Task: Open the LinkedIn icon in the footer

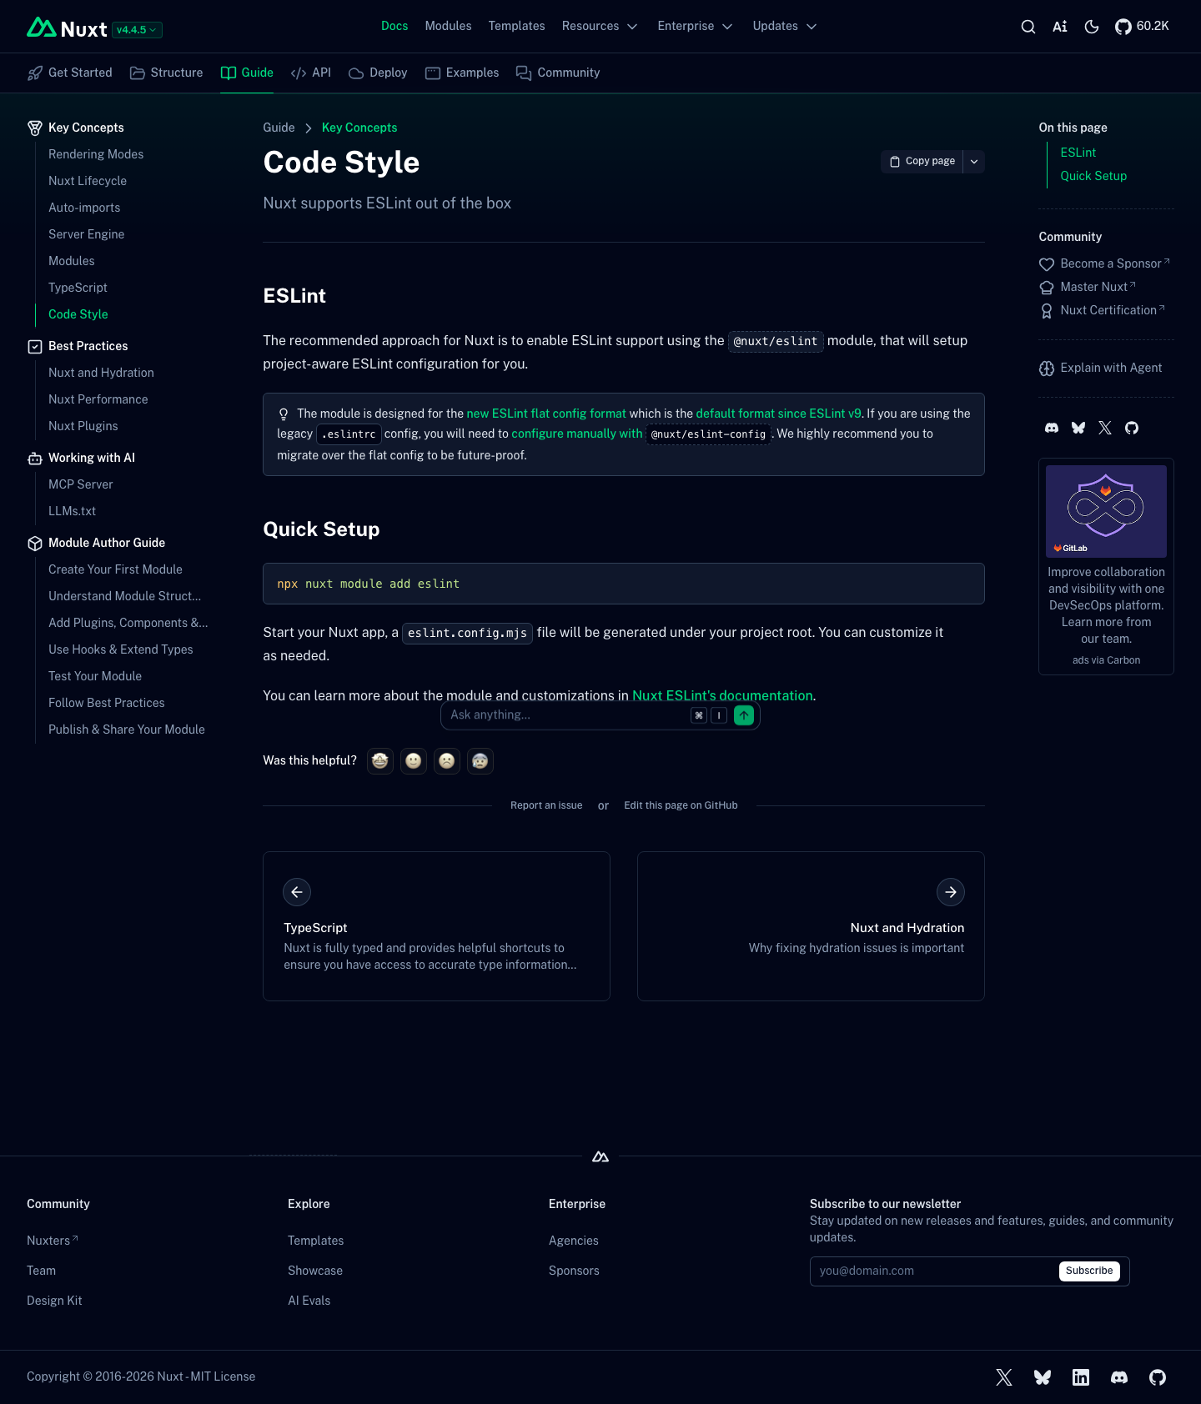Action: click(1081, 1377)
